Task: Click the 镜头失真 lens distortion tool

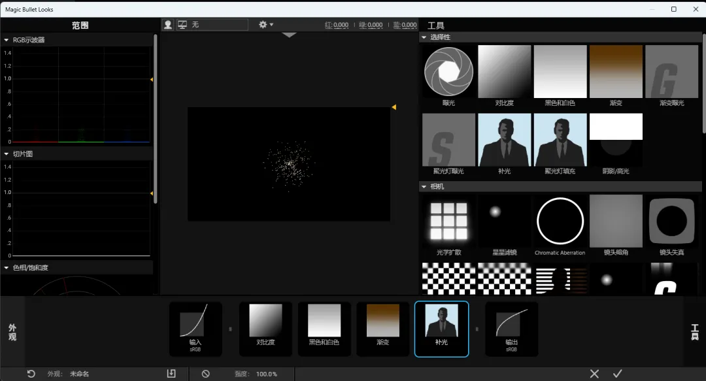Action: click(x=671, y=225)
